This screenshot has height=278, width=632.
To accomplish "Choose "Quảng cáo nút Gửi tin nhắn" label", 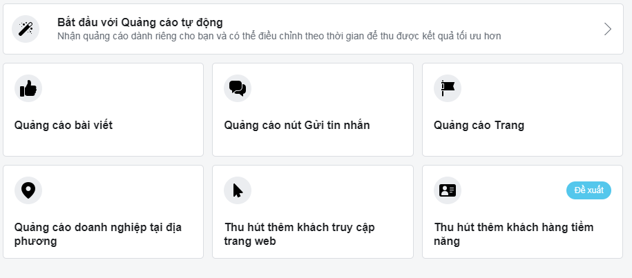I will point(297,126).
